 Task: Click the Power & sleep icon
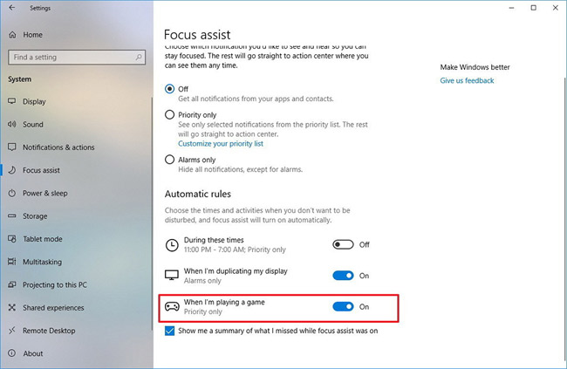(x=11, y=193)
